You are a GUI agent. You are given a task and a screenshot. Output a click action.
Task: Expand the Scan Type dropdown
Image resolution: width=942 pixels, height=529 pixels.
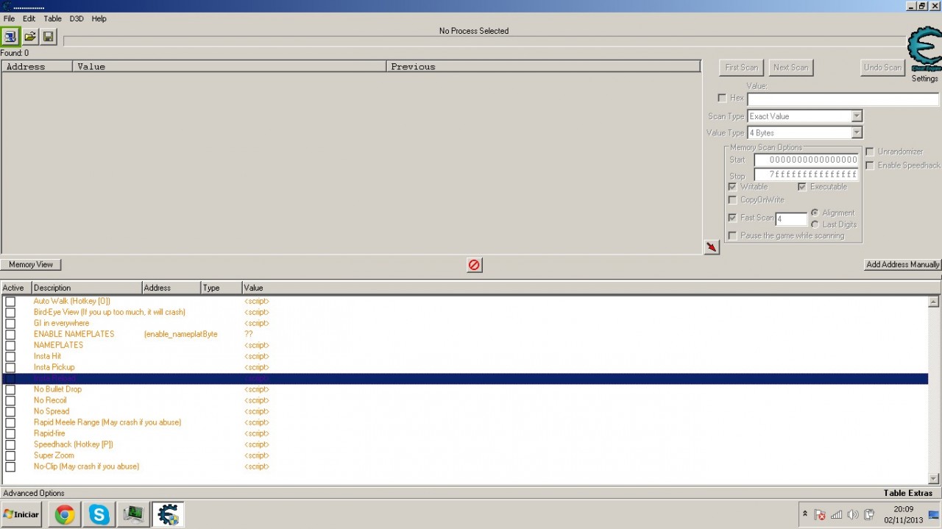[856, 116]
